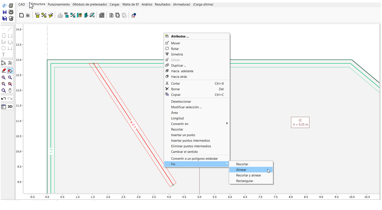This screenshot has width=382, height=210.
Task: Select the slab label showing 'h = 0.35 m'
Action: coord(300,122)
